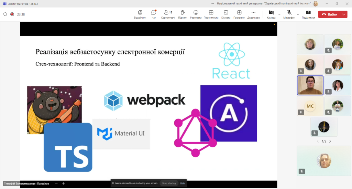352x189 pixels.
Task: Expand camera options dropdown arrow
Action: pyautogui.click(x=279, y=14)
